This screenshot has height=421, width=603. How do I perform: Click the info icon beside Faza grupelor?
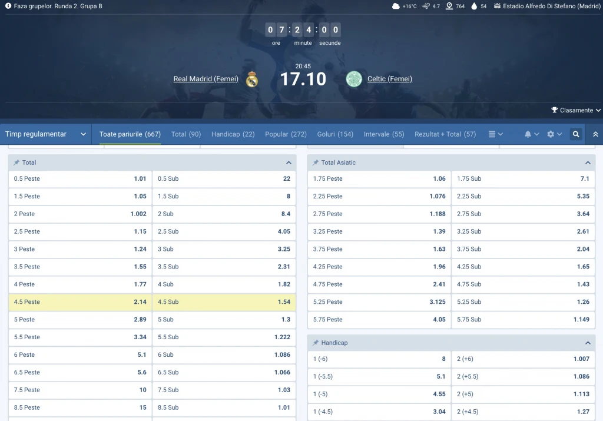[x=8, y=6]
